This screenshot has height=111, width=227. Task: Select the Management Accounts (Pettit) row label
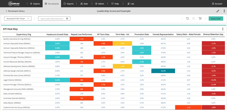(18, 89)
